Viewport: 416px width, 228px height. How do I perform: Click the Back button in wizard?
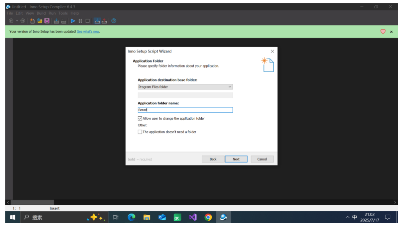pos(213,159)
